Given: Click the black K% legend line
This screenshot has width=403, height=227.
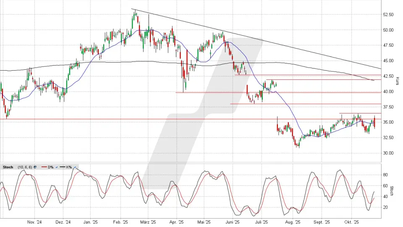Looking at the screenshot, I should click(x=63, y=167).
